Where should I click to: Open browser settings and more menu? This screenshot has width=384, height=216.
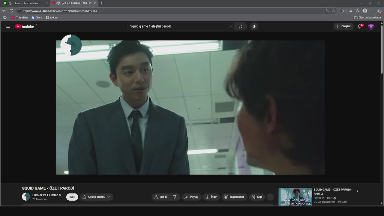372,11
